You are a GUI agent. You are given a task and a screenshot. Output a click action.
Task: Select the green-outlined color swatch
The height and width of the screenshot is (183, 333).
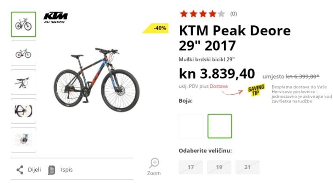click(x=220, y=126)
